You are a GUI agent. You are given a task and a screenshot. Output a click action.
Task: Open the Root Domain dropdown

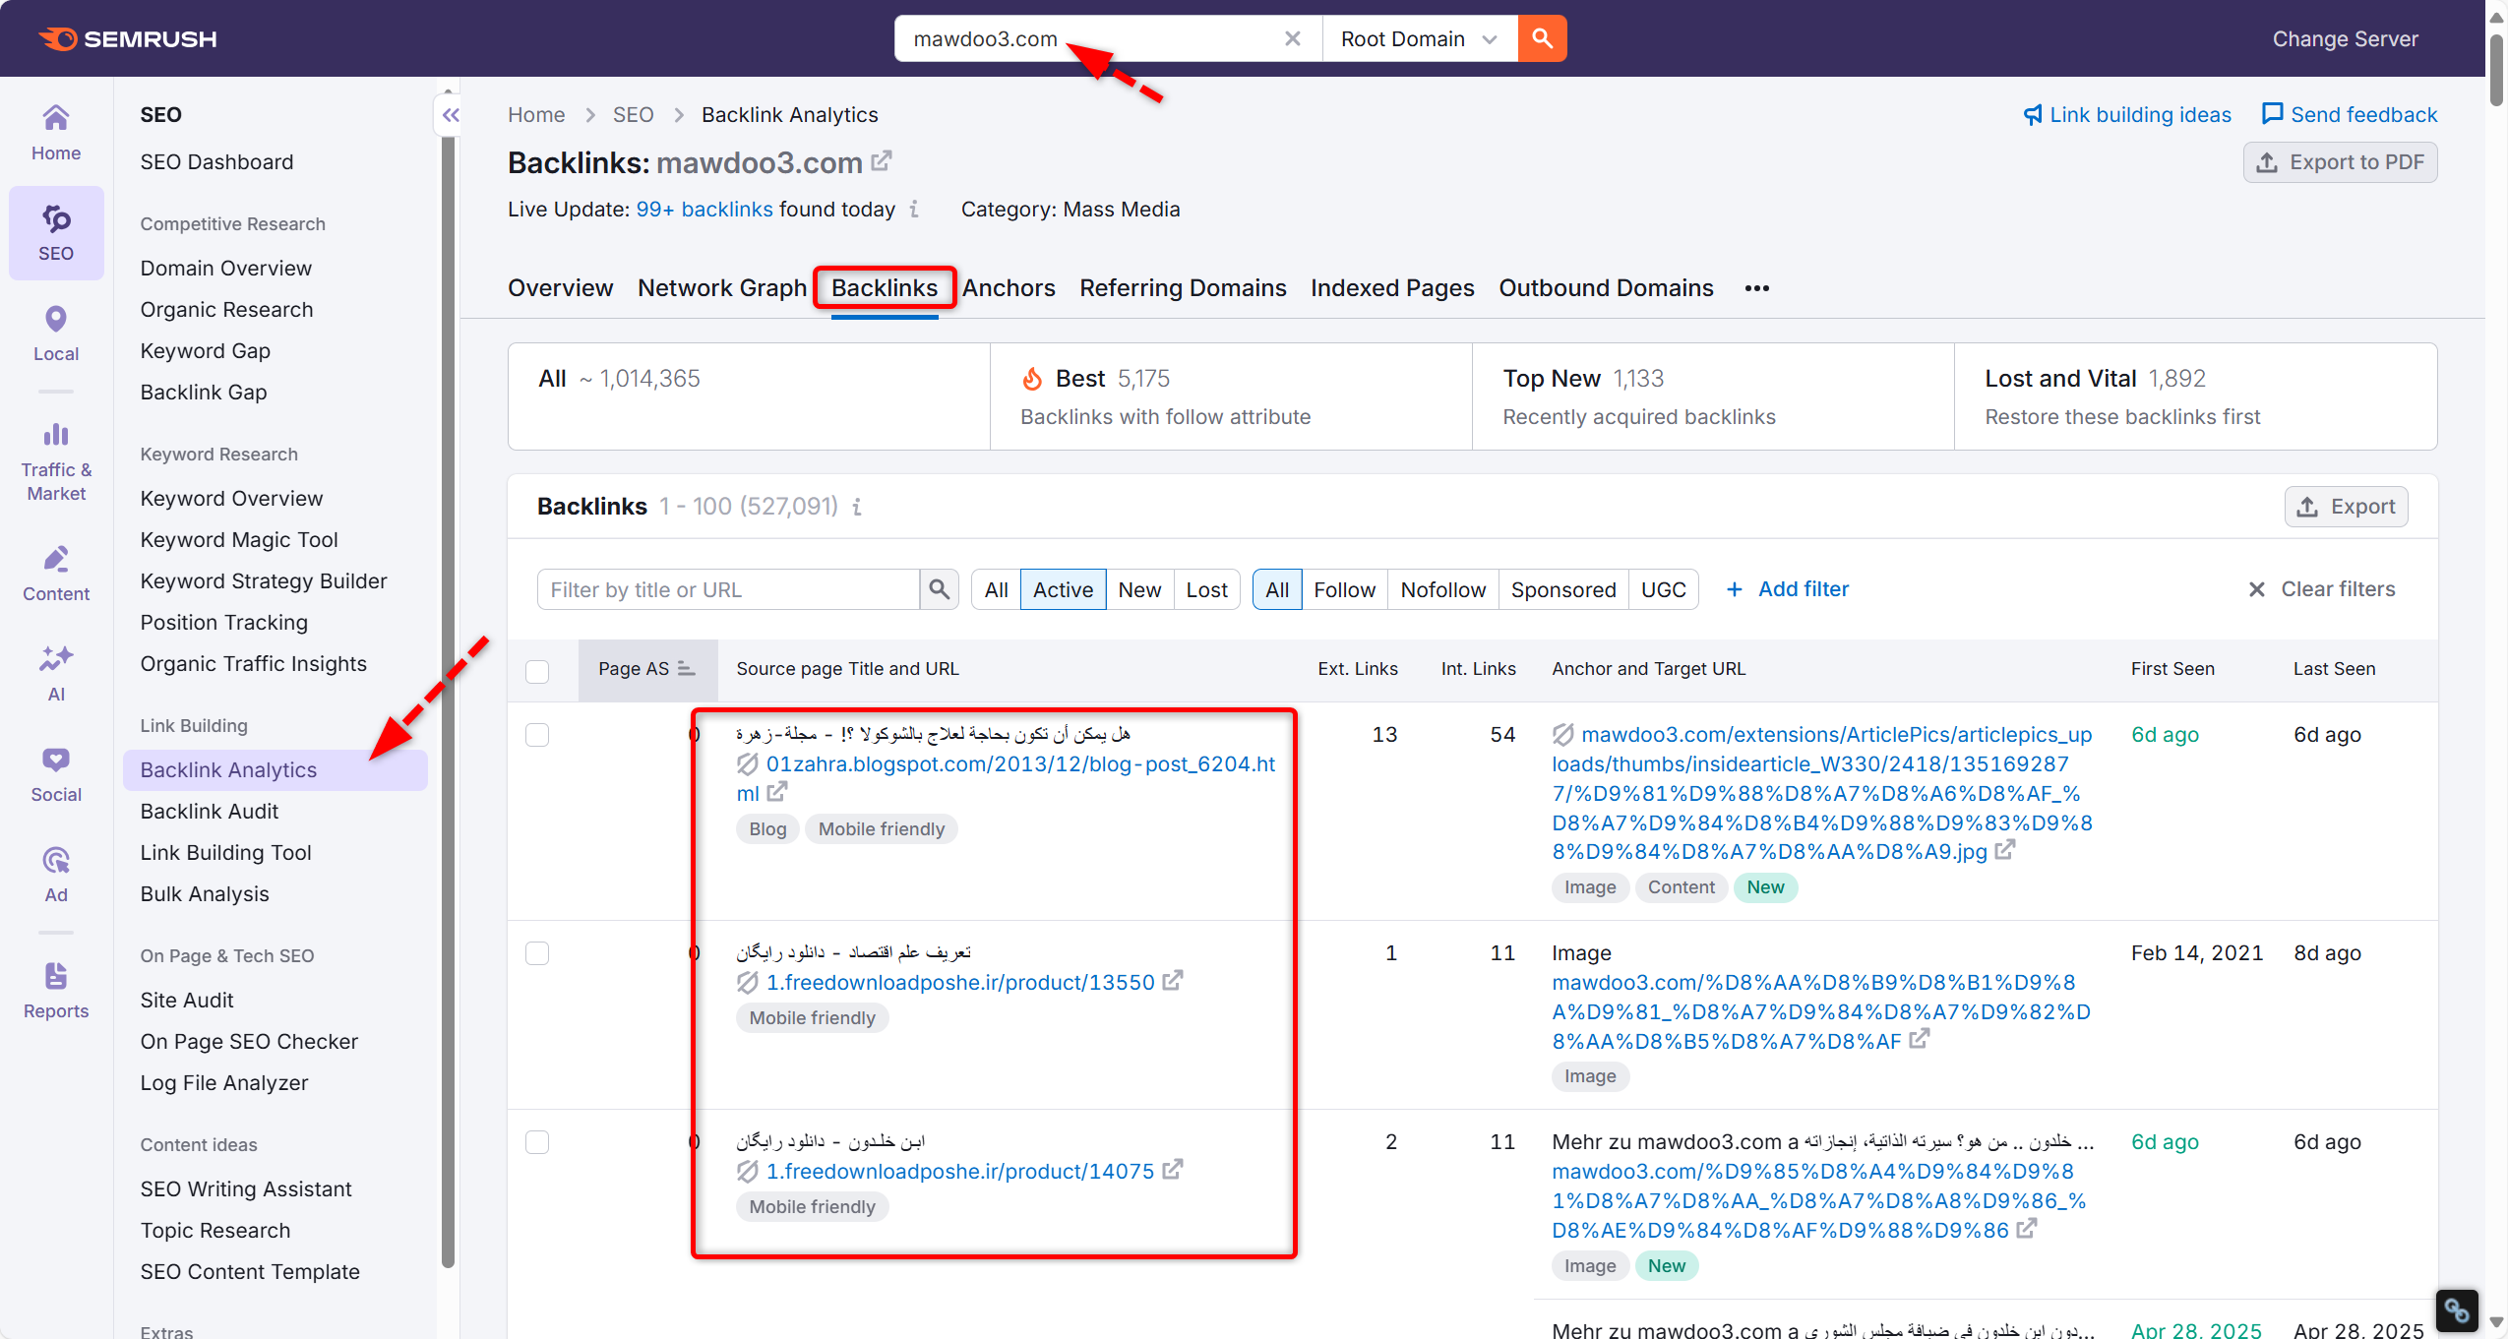(1418, 38)
